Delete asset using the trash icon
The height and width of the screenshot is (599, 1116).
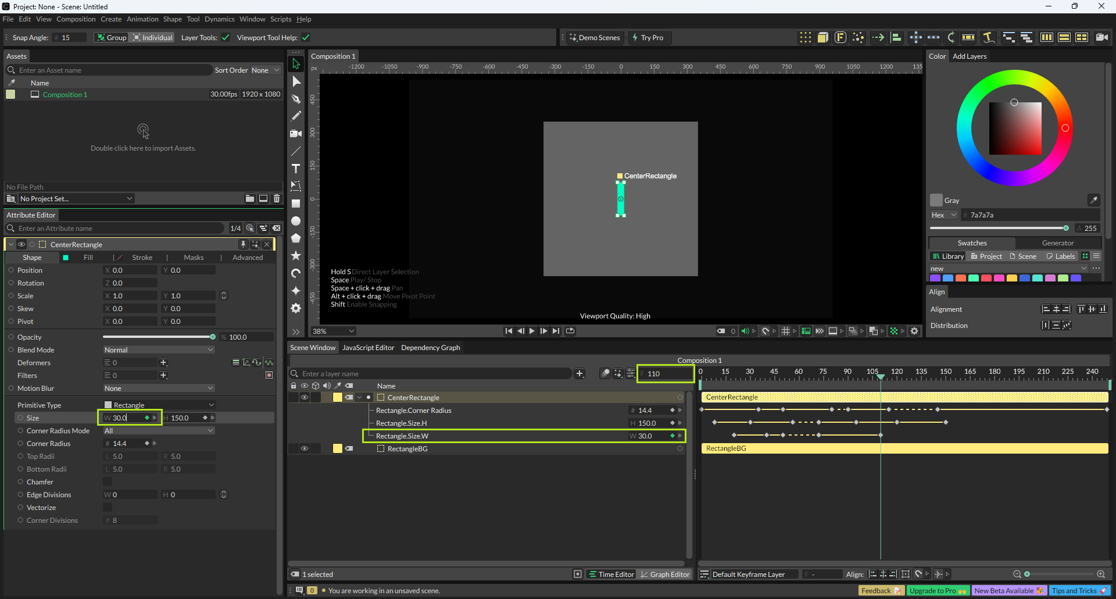tap(277, 198)
